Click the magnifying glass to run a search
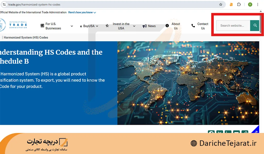 pyautogui.click(x=255, y=26)
